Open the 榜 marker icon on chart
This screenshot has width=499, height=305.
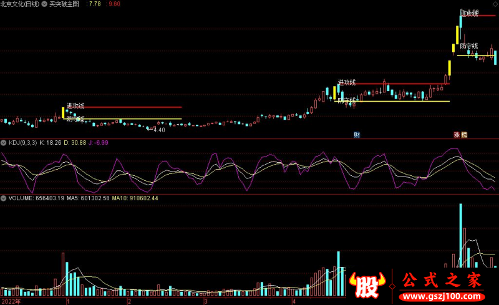pyautogui.click(x=464, y=135)
